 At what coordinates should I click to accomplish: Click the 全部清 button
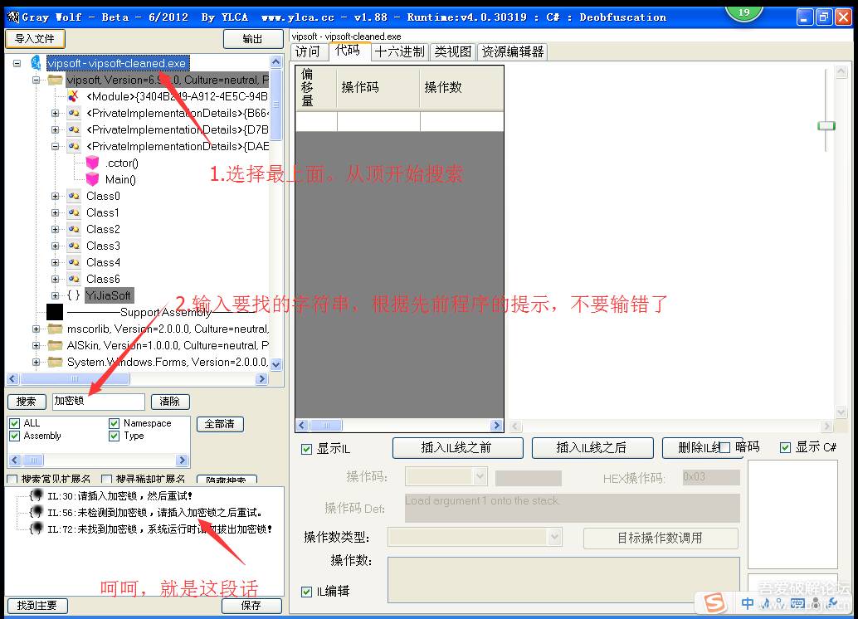click(x=220, y=424)
